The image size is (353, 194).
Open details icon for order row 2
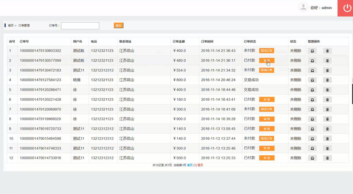pos(312,61)
